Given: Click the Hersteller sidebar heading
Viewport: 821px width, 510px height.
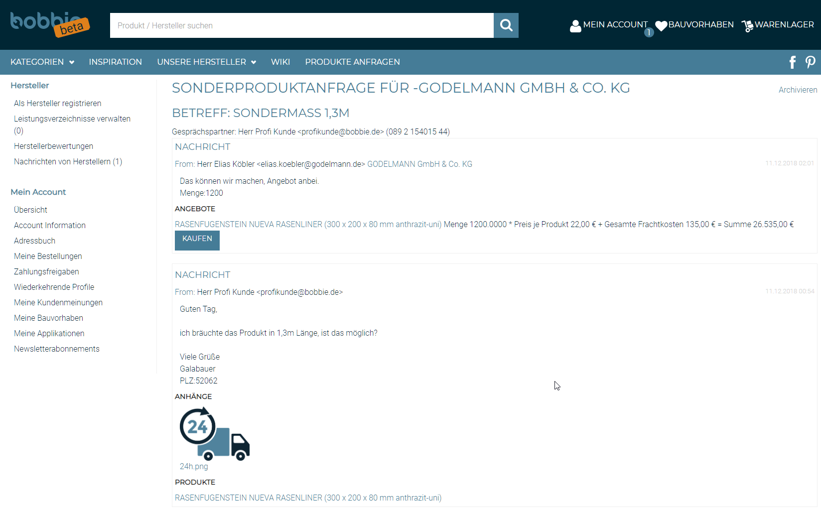Looking at the screenshot, I should [x=30, y=85].
